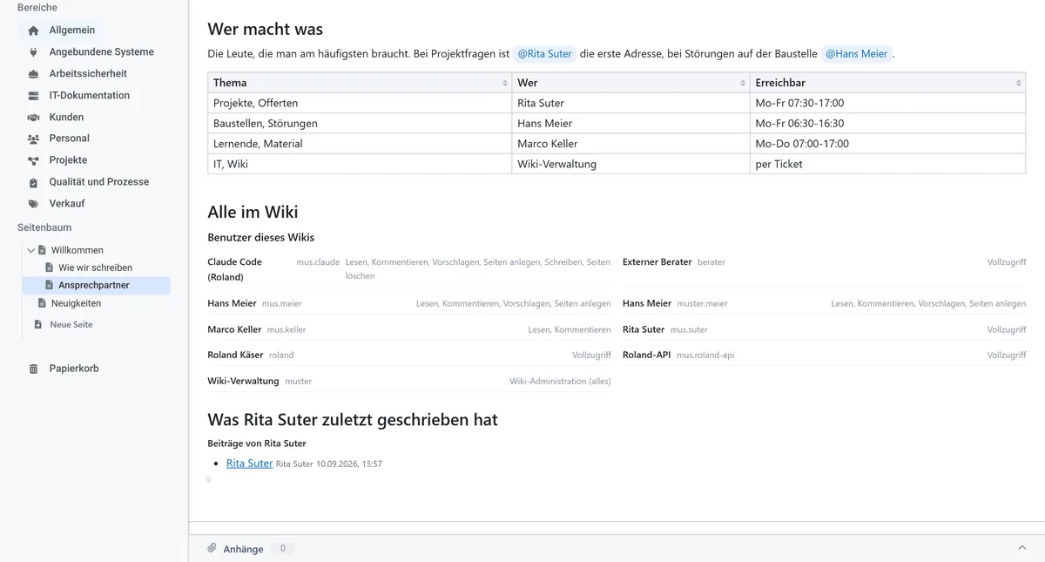Switch to the Verkauf area

pos(67,204)
